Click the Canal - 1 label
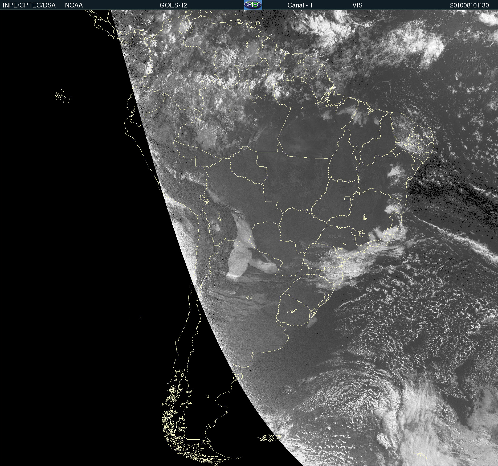This screenshot has width=498, height=466. coord(300,5)
